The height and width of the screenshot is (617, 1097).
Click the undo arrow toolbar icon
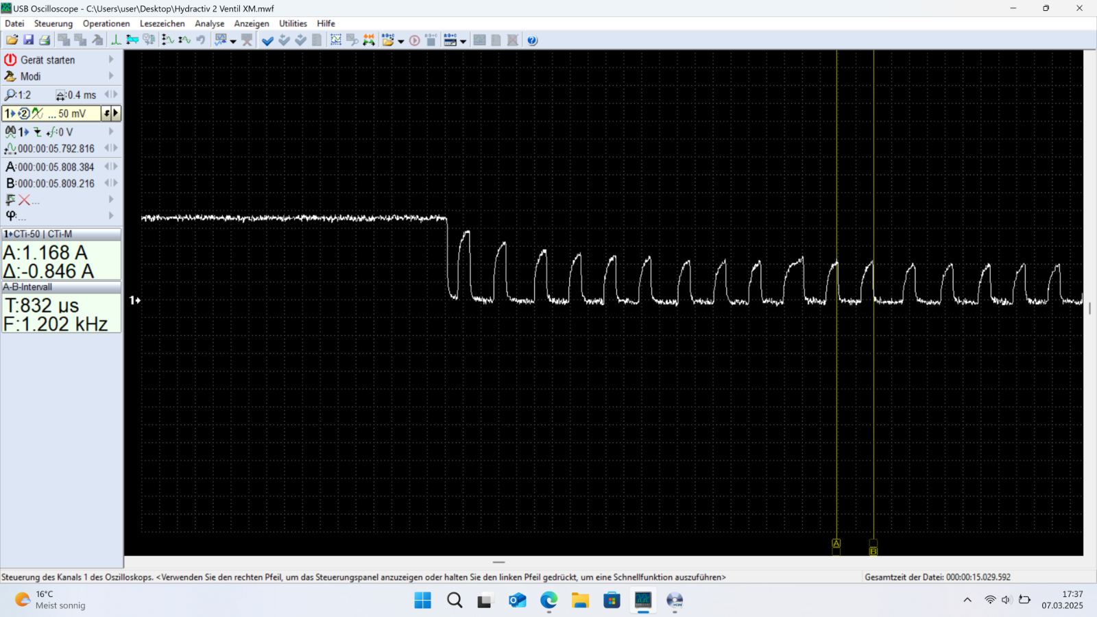[201, 40]
